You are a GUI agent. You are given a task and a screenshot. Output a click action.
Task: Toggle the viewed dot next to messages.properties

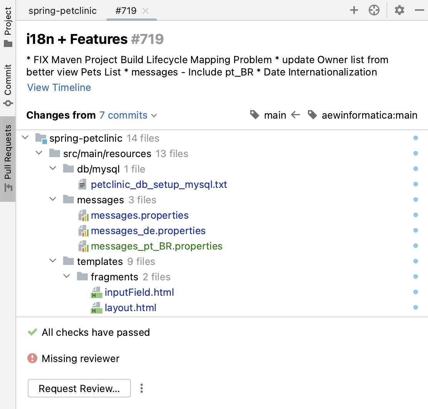click(416, 215)
